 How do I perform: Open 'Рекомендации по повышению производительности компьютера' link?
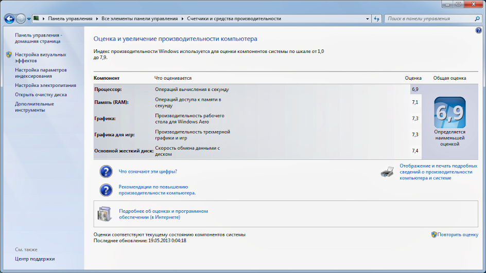pos(157,190)
